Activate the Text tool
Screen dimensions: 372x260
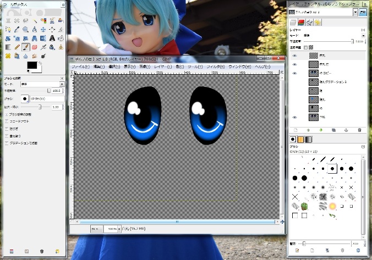[x=52, y=38]
